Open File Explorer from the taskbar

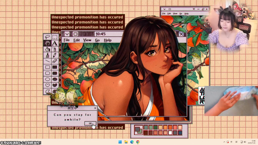coord(126,142)
